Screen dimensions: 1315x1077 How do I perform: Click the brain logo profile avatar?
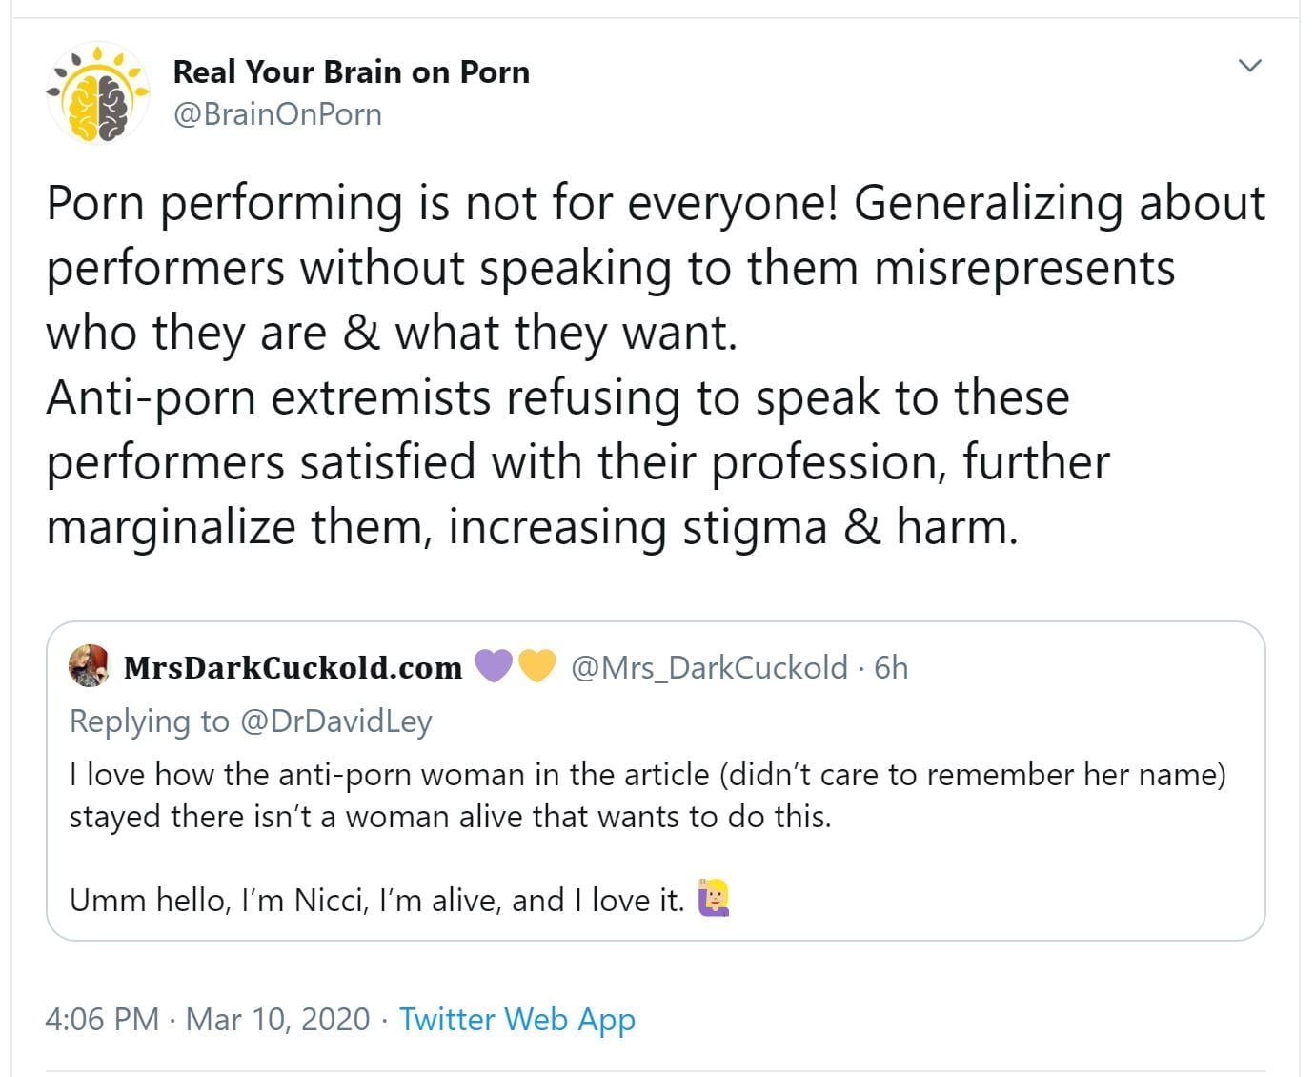pyautogui.click(x=98, y=93)
